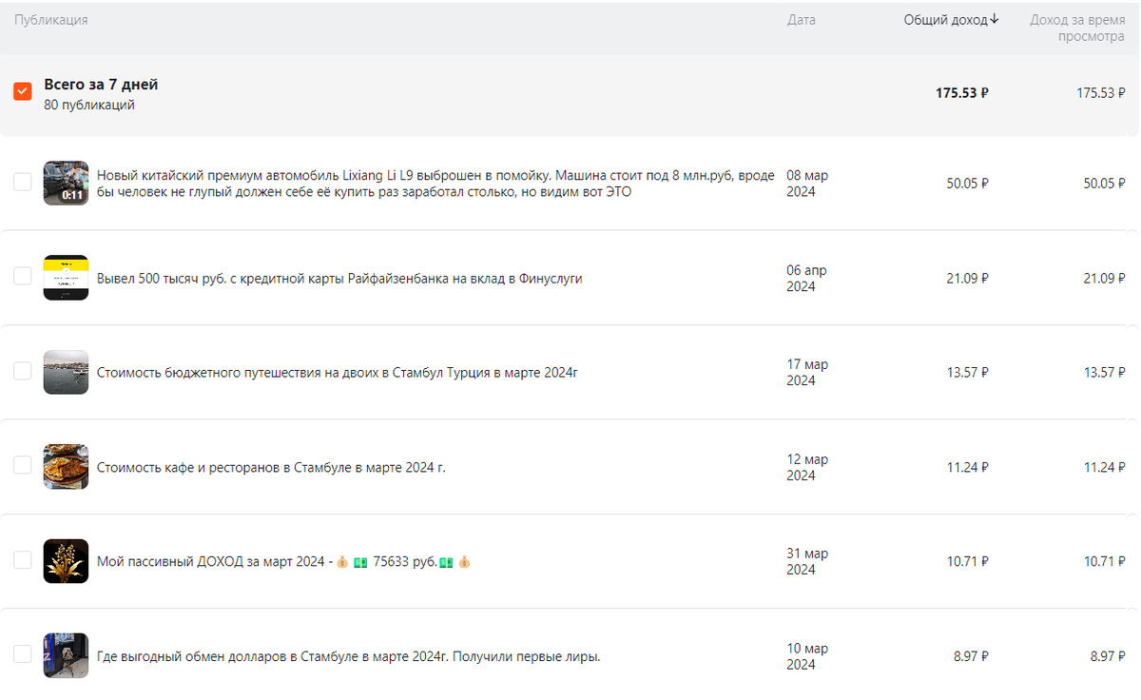Select checkbox for Lixiang Li L9 publication
Screen dimensions: 1141x700
coord(23,183)
